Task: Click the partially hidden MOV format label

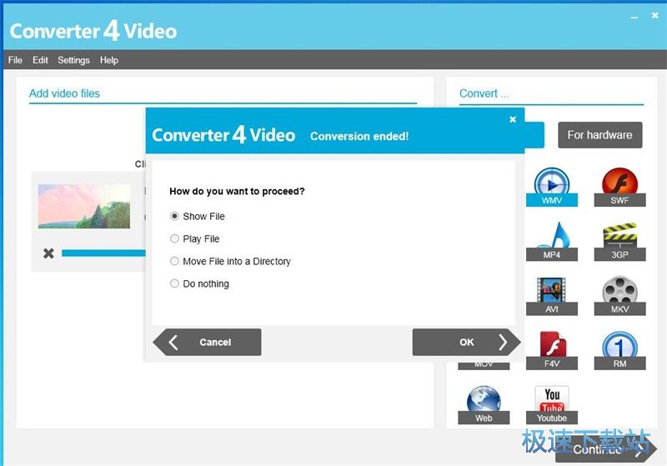Action: (x=484, y=366)
